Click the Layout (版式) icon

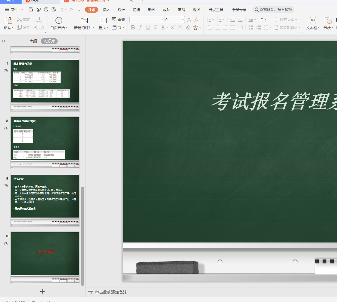[x=103, y=20]
